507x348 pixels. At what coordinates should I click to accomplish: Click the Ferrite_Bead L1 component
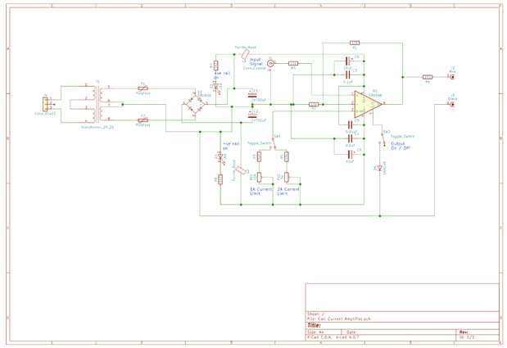click(x=246, y=54)
